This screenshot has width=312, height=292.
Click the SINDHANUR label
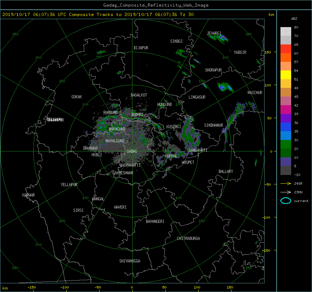pos(214,125)
